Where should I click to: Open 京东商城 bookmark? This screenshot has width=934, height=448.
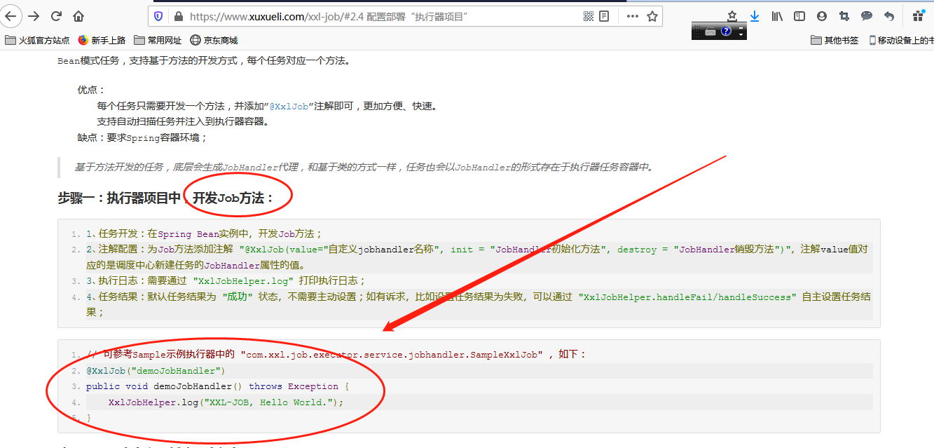214,41
